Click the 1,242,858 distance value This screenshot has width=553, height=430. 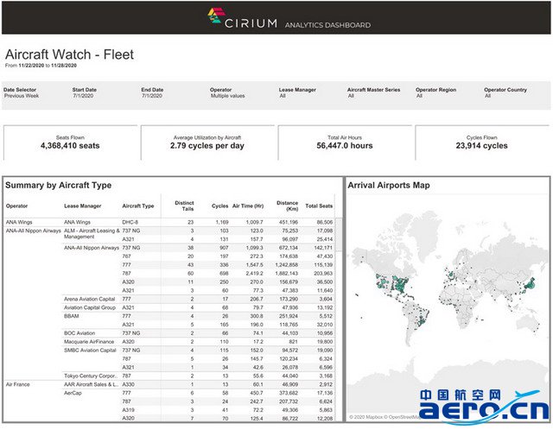(287, 265)
